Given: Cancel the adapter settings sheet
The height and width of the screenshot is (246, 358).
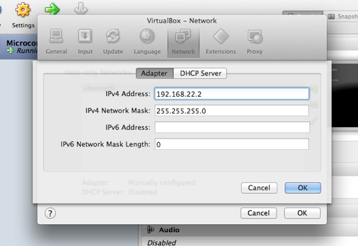Looking at the screenshot, I should (259, 188).
